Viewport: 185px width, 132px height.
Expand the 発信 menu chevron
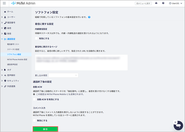(x=2, y=33)
